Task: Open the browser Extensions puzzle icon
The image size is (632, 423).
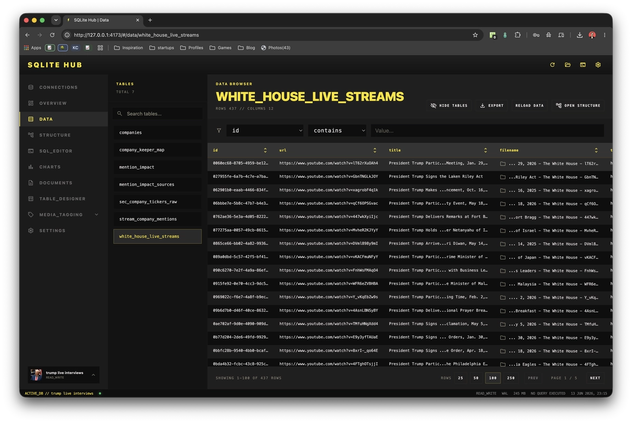Action: [x=518, y=35]
